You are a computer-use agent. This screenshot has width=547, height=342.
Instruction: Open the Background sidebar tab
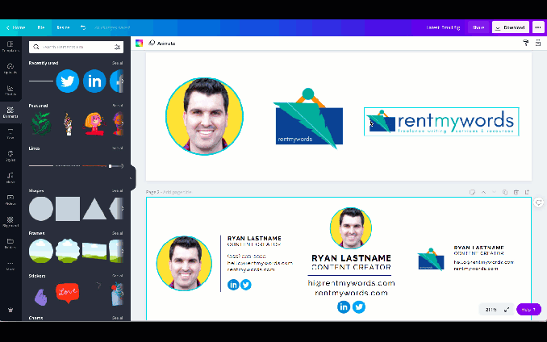(10, 221)
